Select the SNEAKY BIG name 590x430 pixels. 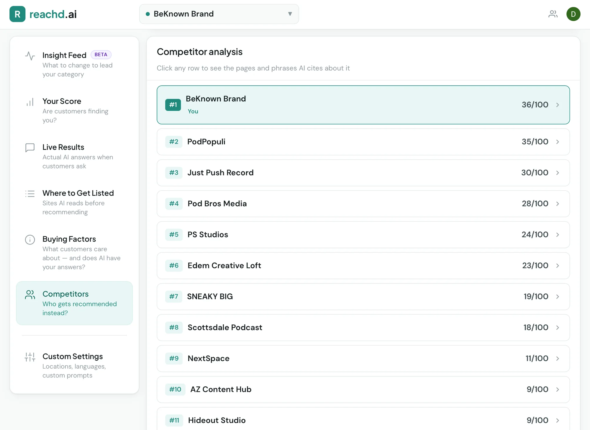point(210,296)
